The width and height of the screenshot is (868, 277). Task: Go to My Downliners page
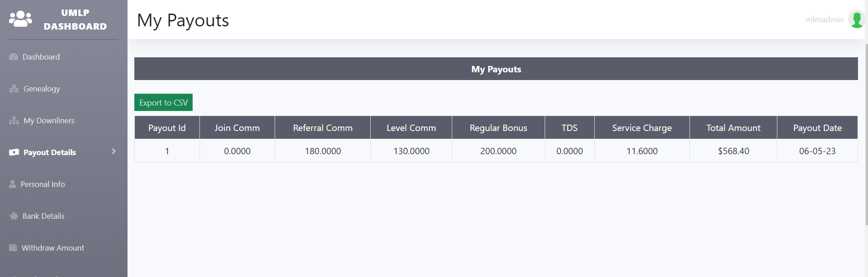point(49,121)
